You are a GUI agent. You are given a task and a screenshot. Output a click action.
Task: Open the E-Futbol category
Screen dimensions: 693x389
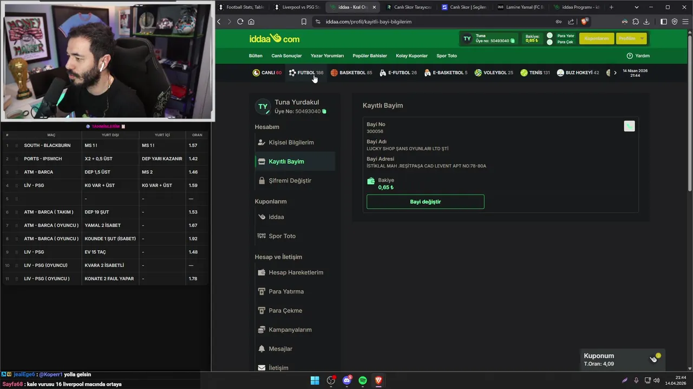398,72
